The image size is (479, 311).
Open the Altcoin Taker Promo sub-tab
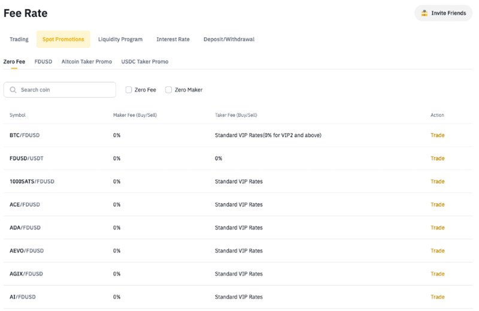pyautogui.click(x=86, y=62)
